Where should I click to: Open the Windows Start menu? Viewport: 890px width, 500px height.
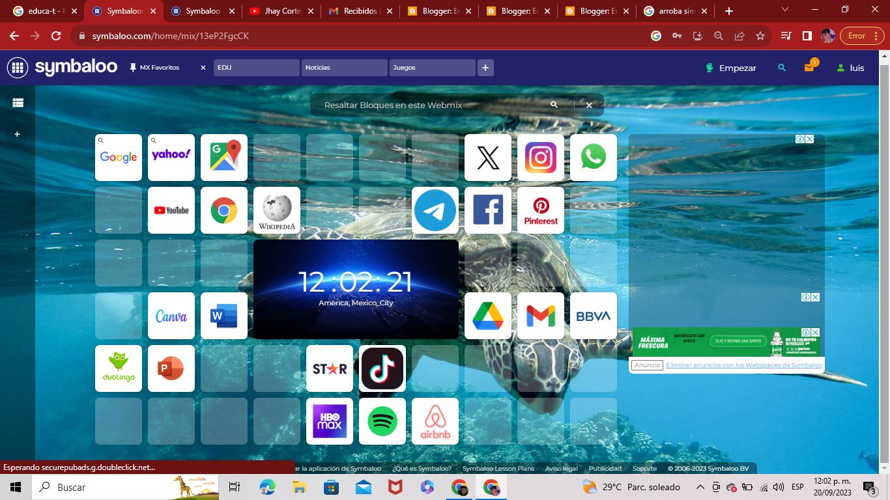[16, 487]
